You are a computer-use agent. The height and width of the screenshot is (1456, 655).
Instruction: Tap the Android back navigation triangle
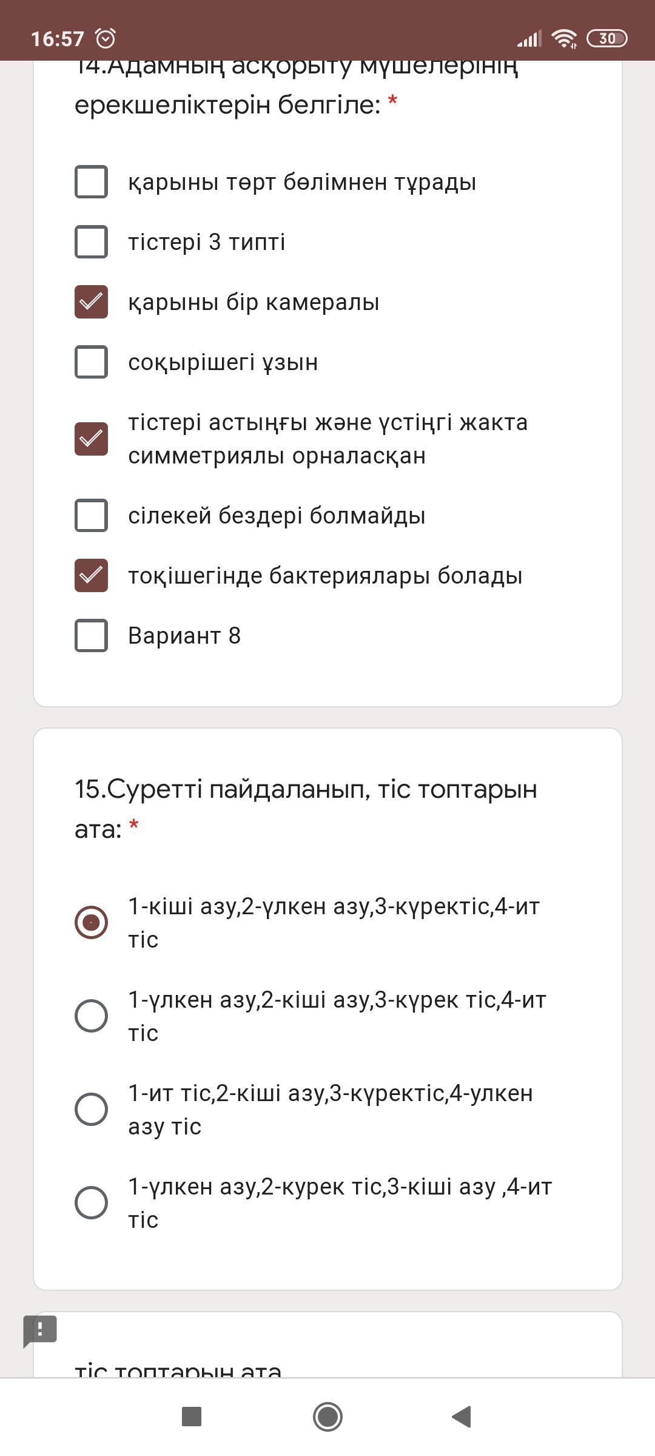(462, 1417)
